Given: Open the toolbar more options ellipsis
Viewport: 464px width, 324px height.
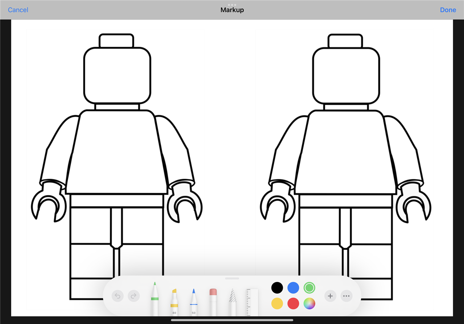Looking at the screenshot, I should (x=347, y=296).
